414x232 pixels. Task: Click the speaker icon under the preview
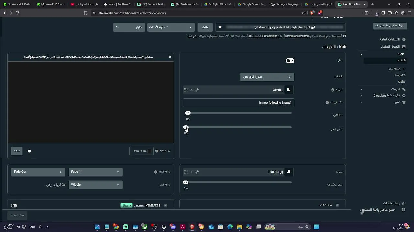click(x=29, y=151)
